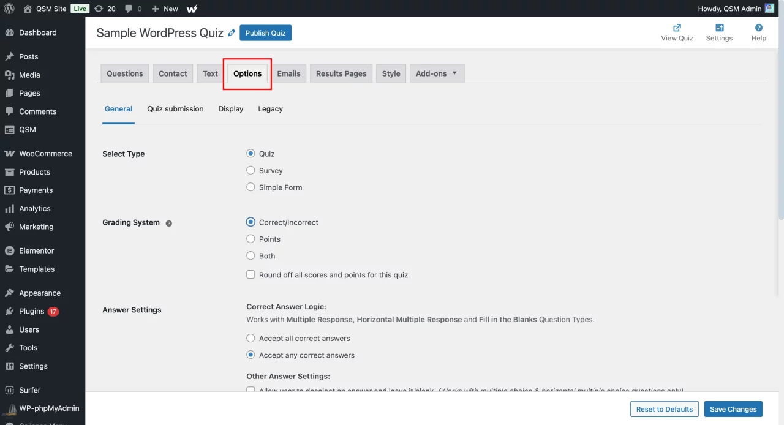Expand the Add-ons dropdown tab
This screenshot has height=425, width=784.
coord(437,73)
